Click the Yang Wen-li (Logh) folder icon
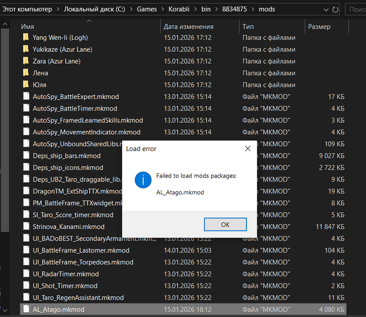The image size is (366, 317). pos(25,38)
